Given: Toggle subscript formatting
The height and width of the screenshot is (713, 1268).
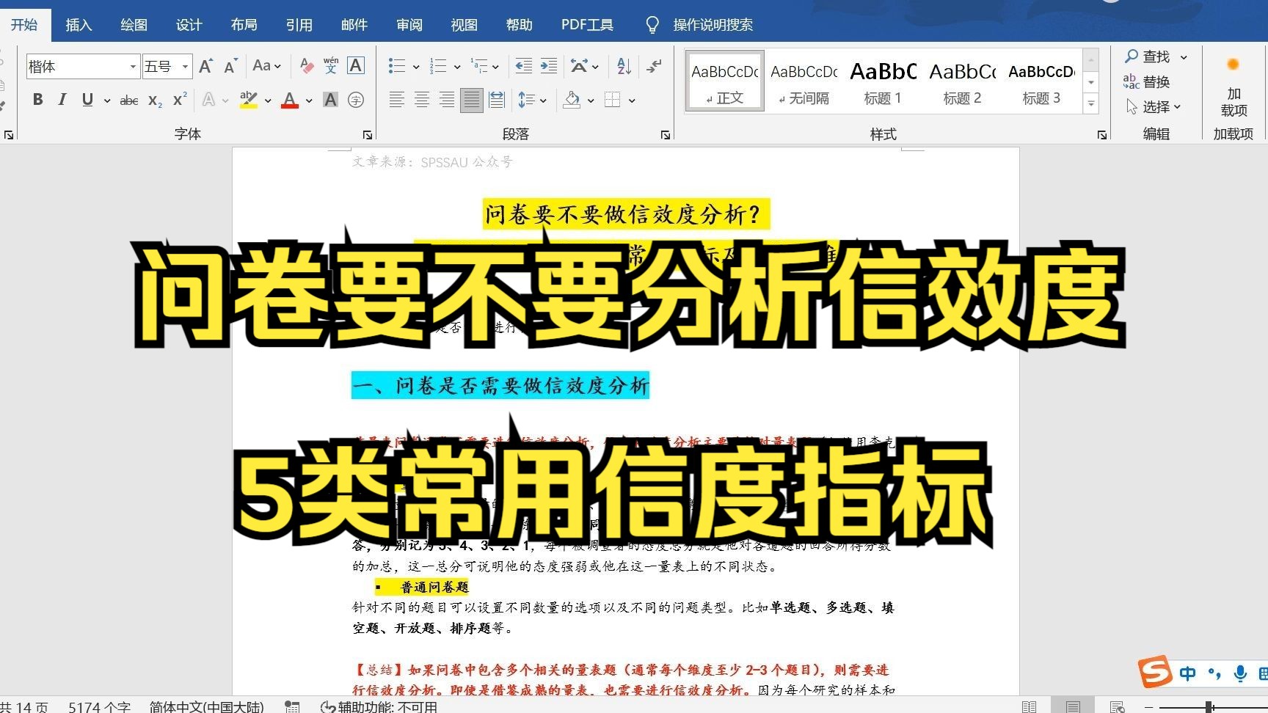Looking at the screenshot, I should [155, 100].
